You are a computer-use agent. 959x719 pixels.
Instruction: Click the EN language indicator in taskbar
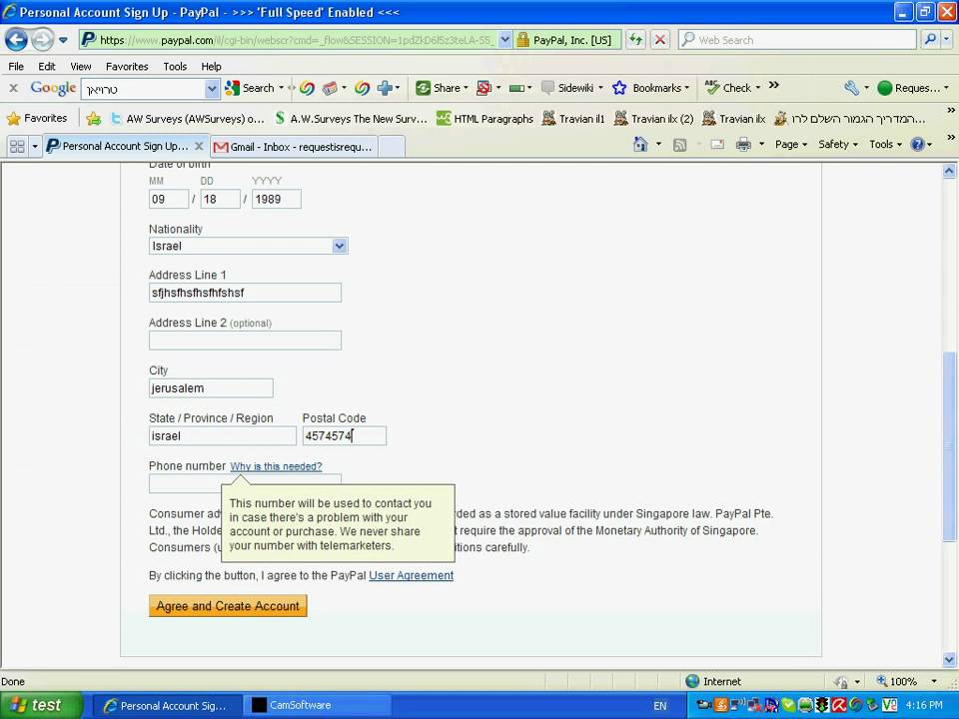(x=660, y=706)
